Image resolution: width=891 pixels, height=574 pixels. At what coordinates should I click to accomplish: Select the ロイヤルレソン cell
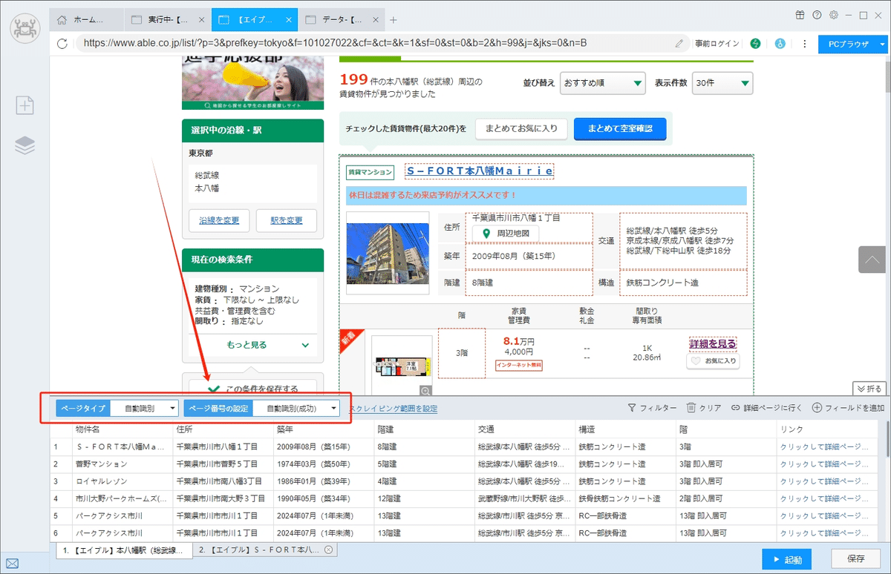tap(122, 481)
